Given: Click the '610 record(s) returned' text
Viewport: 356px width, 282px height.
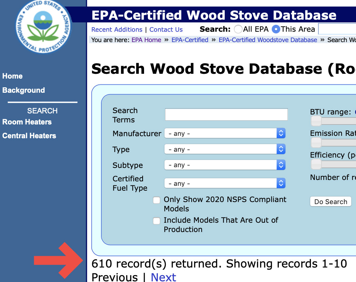Looking at the screenshot, I should pyautogui.click(x=156, y=264).
